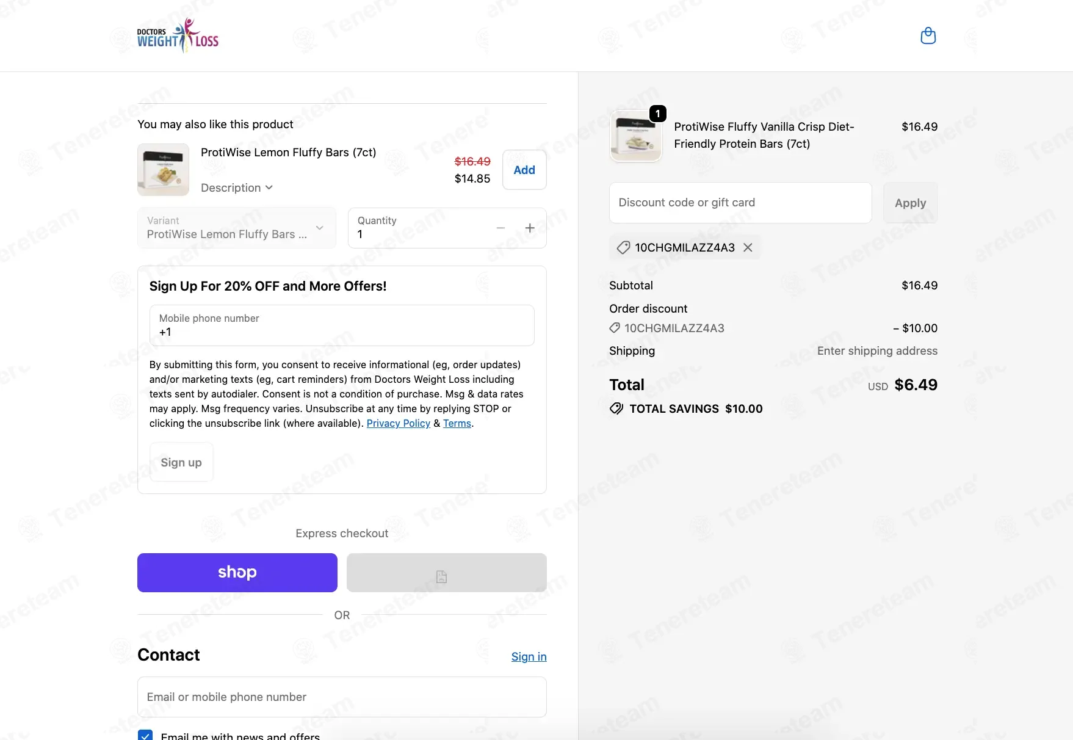1073x740 pixels.
Task: Apply the discount code
Action: click(910, 203)
